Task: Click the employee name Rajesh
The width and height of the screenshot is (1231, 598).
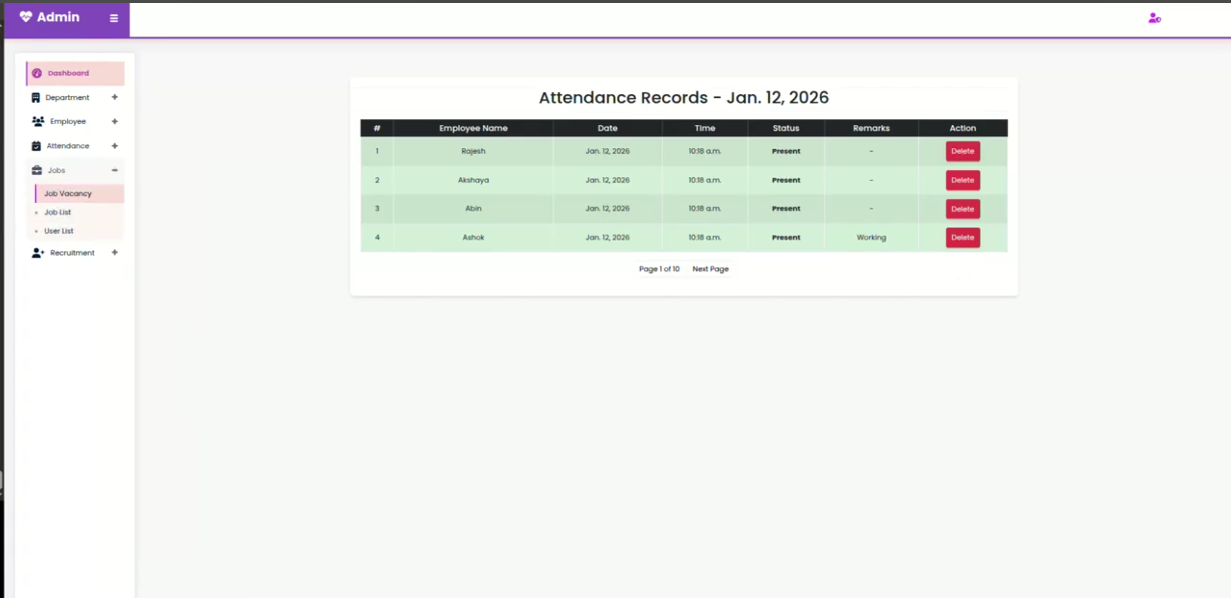Action: (x=473, y=151)
